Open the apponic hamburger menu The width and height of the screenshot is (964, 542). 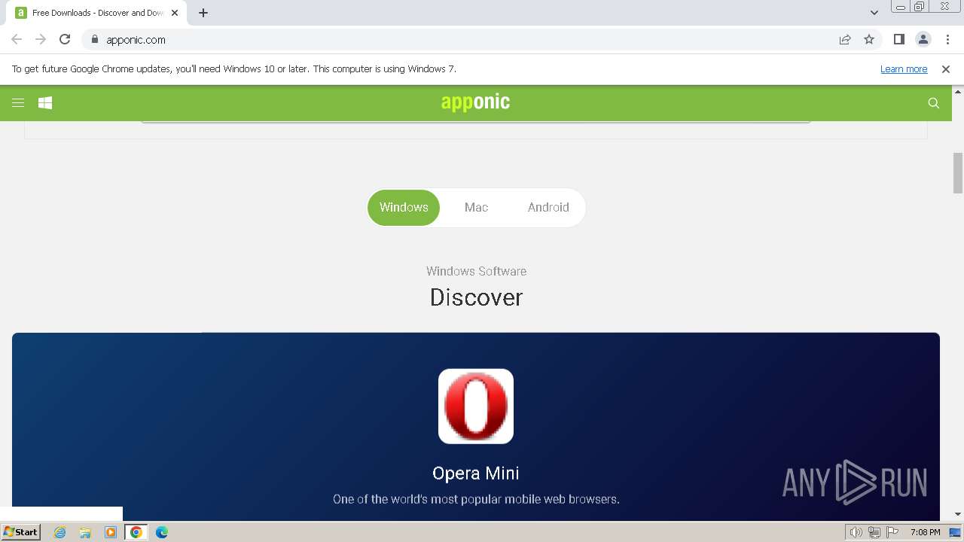click(x=18, y=103)
